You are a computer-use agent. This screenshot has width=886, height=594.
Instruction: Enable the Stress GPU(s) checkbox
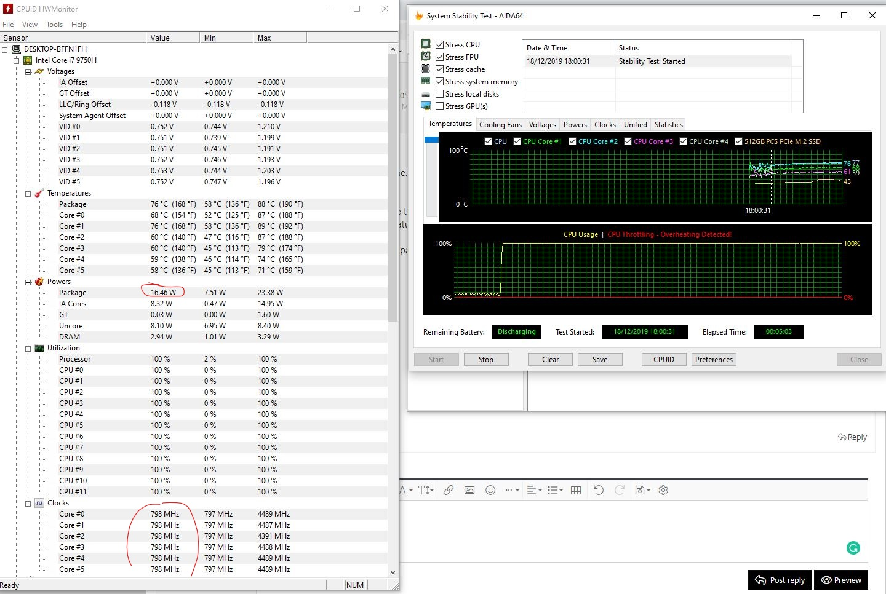point(439,106)
